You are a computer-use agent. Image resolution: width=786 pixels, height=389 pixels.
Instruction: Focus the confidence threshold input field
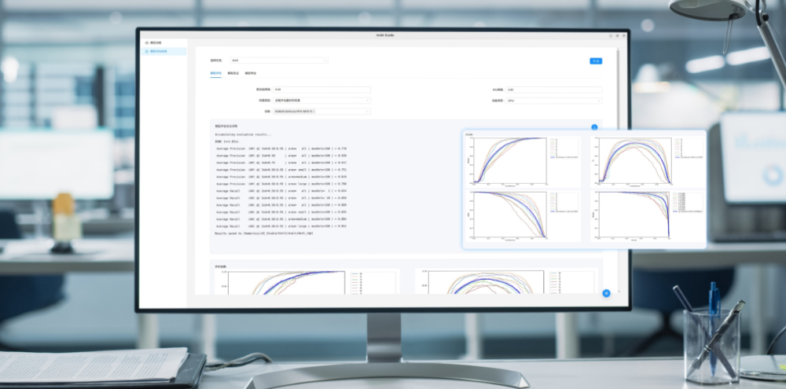pos(321,90)
